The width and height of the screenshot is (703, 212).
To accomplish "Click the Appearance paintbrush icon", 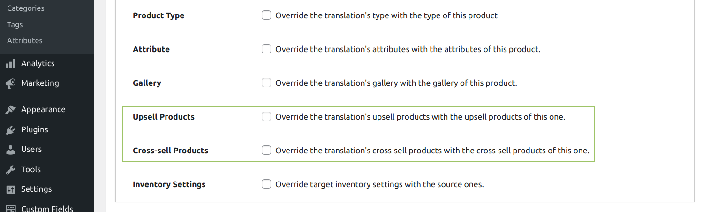I will point(10,110).
